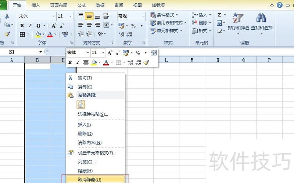Increase decimal places in ribbon

coord(121,34)
